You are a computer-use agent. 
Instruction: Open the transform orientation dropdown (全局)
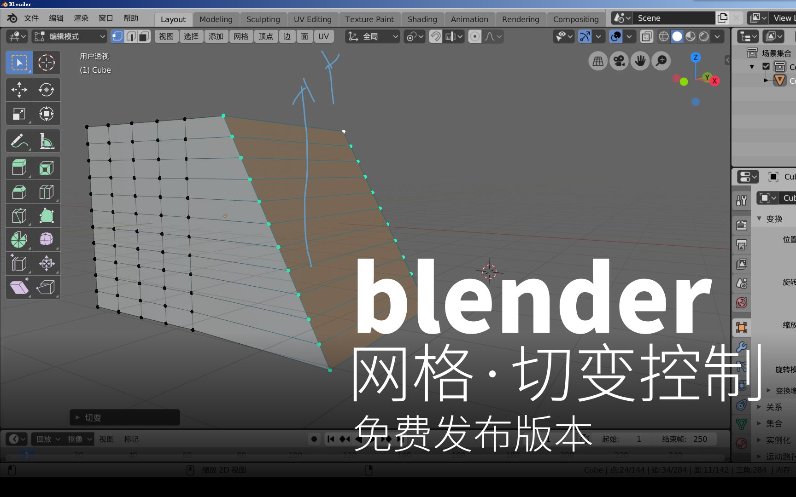click(372, 36)
